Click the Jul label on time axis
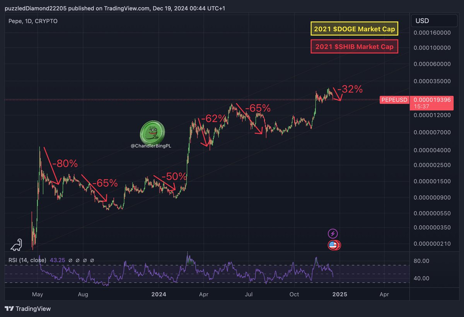Screen dimensions: 464x317 [x=249, y=295]
